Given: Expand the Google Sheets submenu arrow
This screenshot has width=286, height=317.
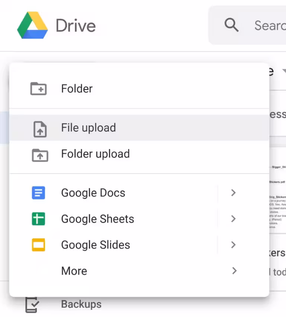Looking at the screenshot, I should pos(233,219).
